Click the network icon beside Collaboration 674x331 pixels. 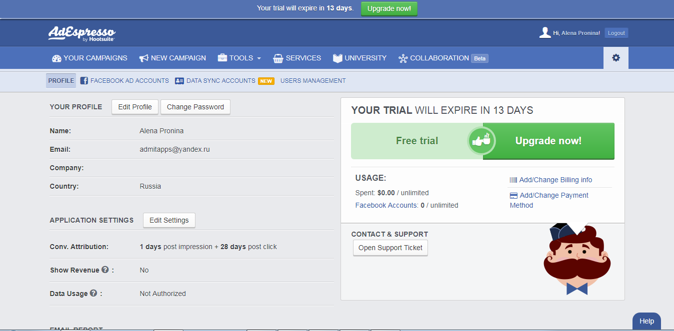coord(403,58)
